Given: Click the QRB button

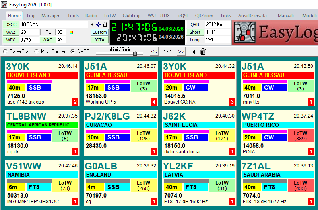Looking at the screenshot, I should click(x=195, y=24).
